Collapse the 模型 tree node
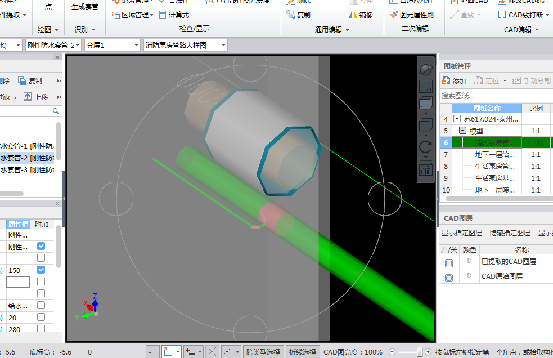Image resolution: width=553 pixels, height=358 pixels. (463, 131)
